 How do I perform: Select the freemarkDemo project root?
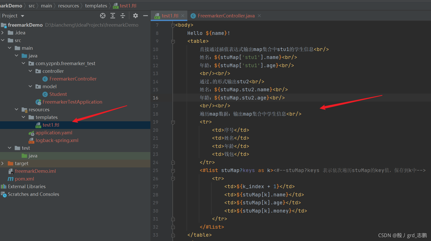coord(25,25)
